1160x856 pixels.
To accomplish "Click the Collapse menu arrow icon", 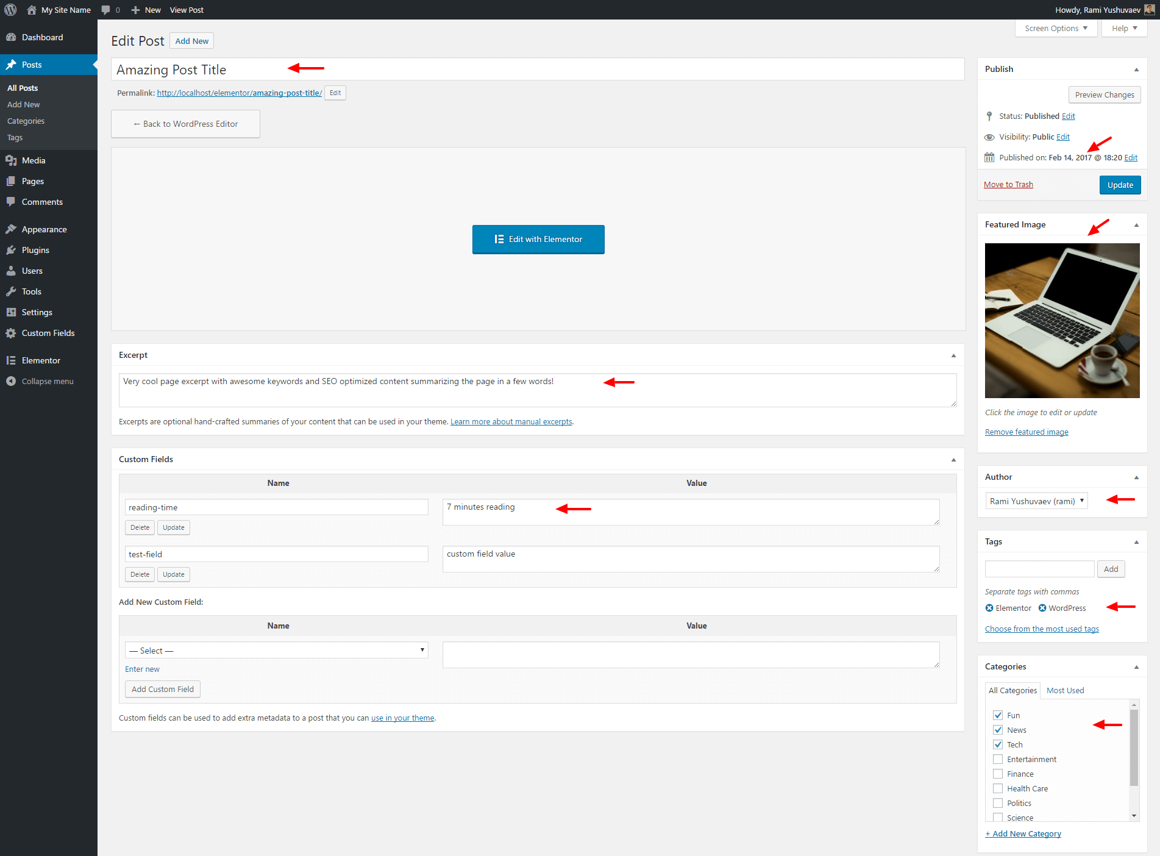I will (x=11, y=381).
